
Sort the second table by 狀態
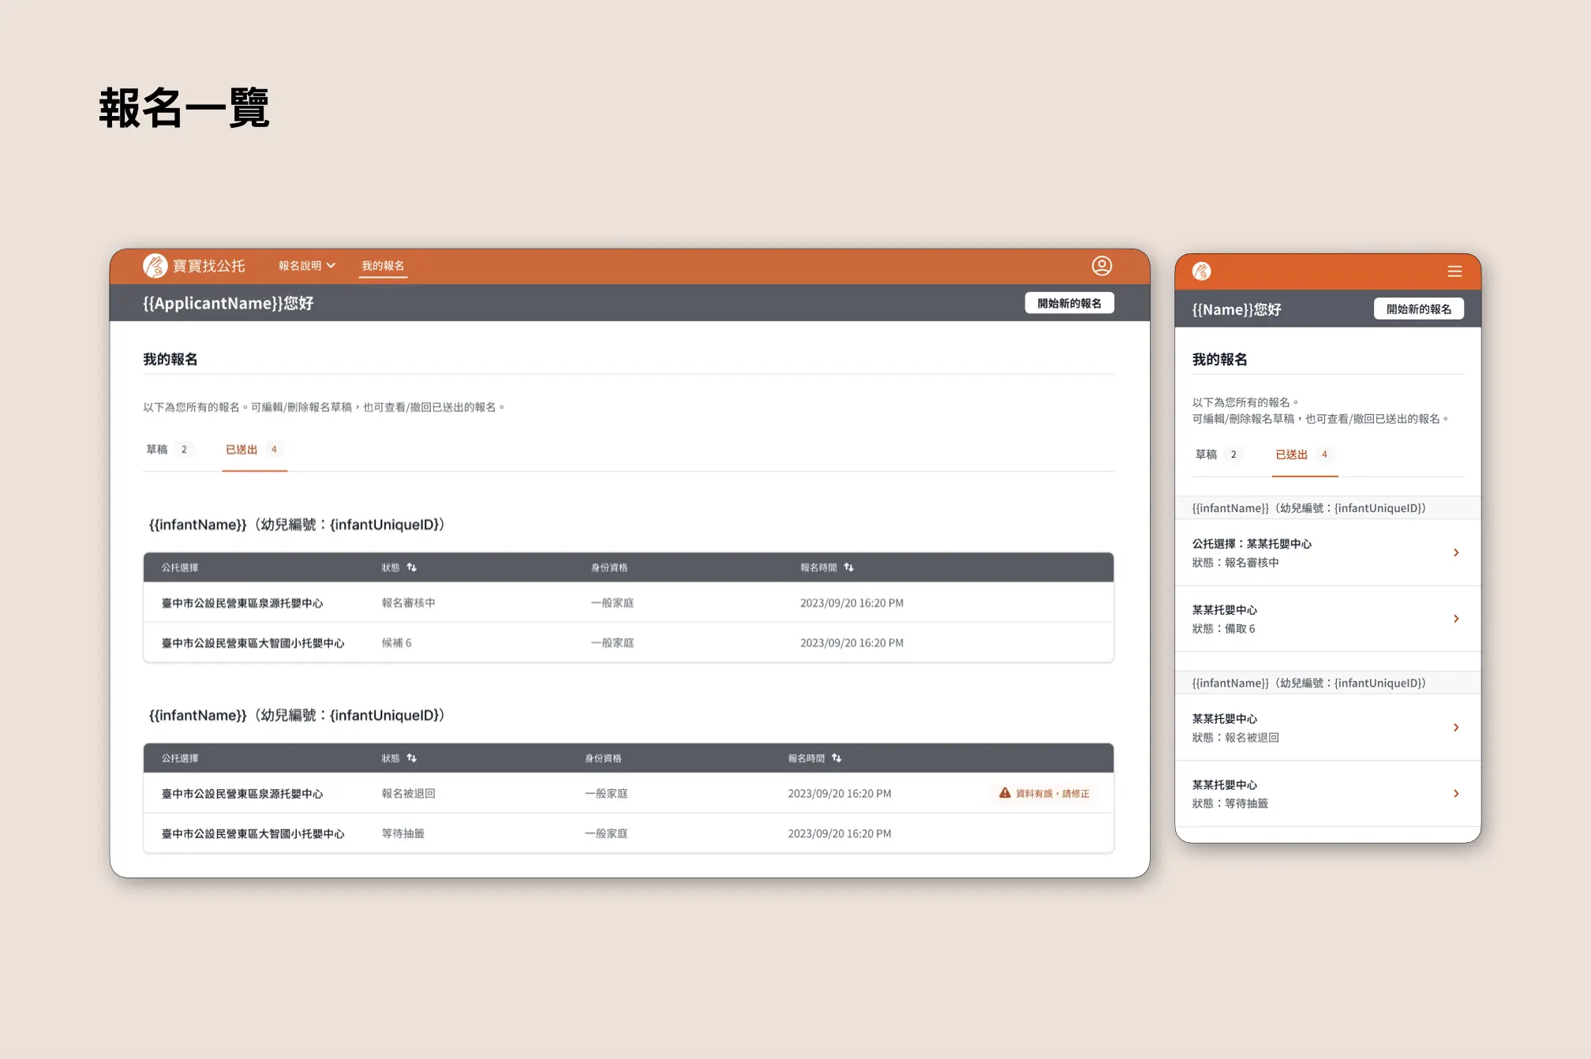click(414, 758)
